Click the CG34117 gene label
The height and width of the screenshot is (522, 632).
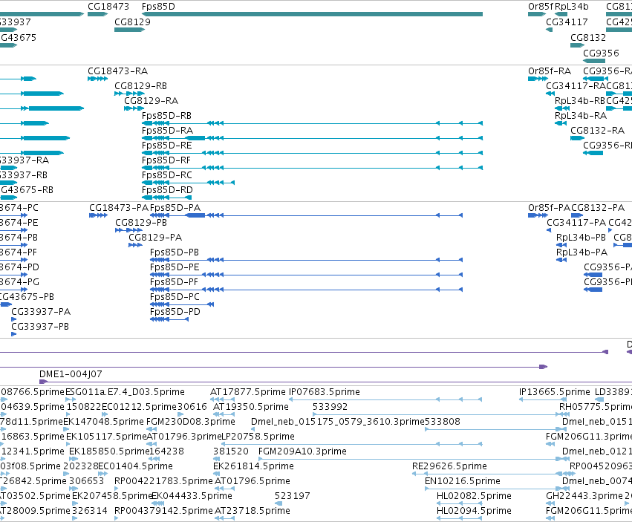567,22
